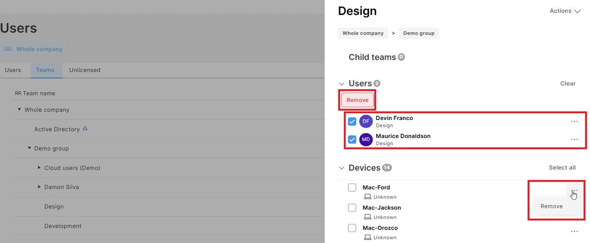Collapse the Users section
Image resolution: width=590 pixels, height=243 pixels.
(x=341, y=84)
